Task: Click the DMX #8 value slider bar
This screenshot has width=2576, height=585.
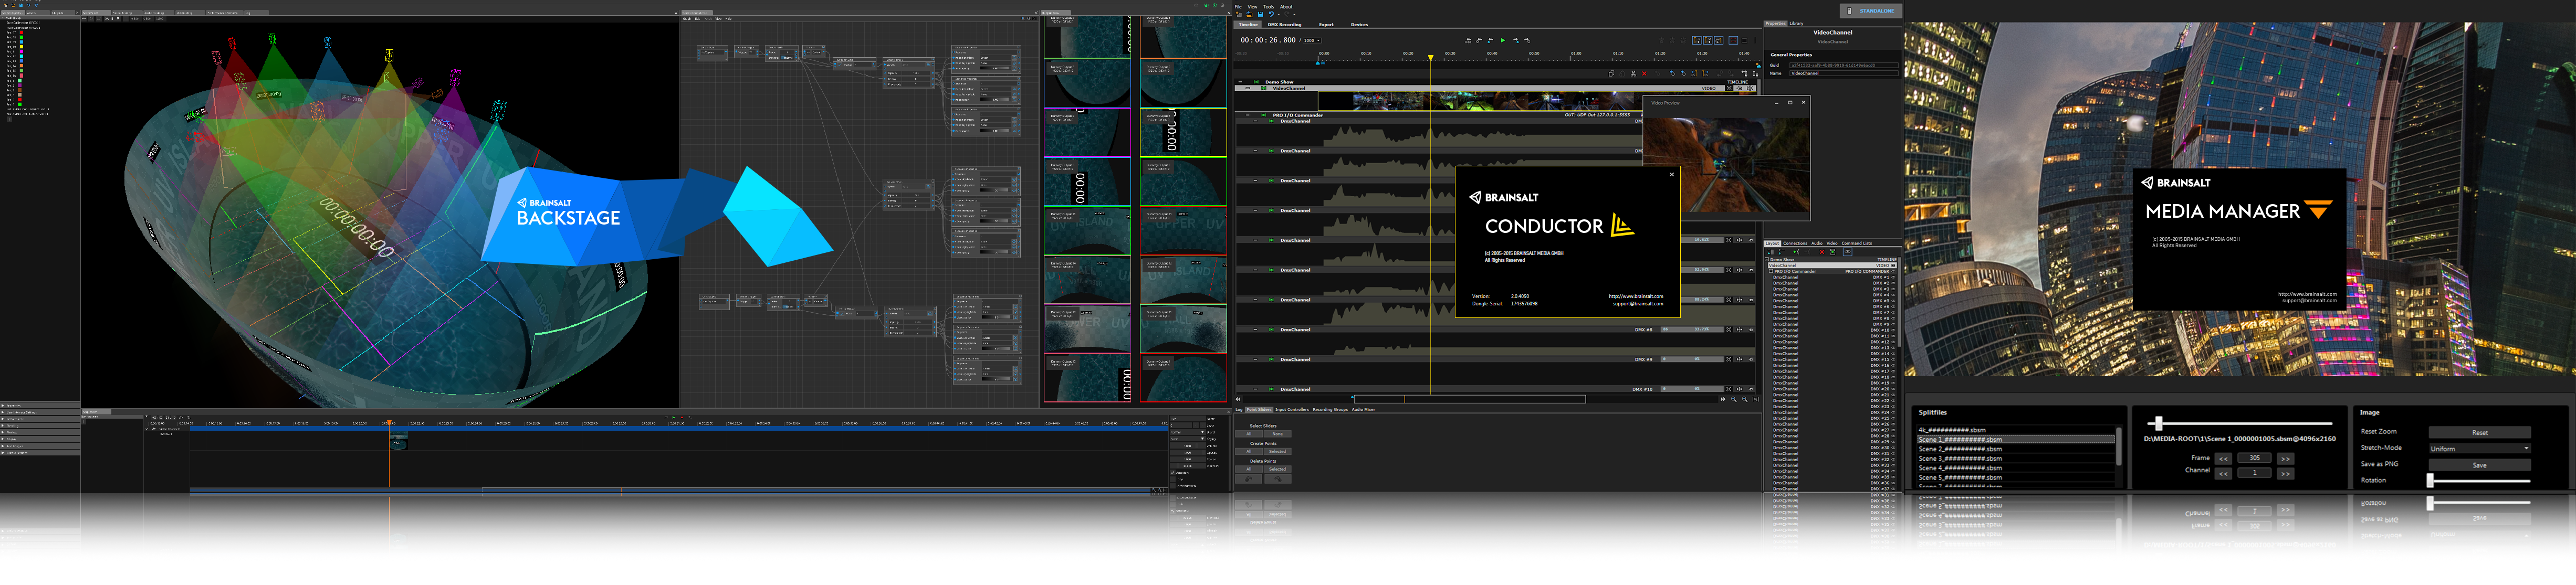Action: click(x=1693, y=330)
